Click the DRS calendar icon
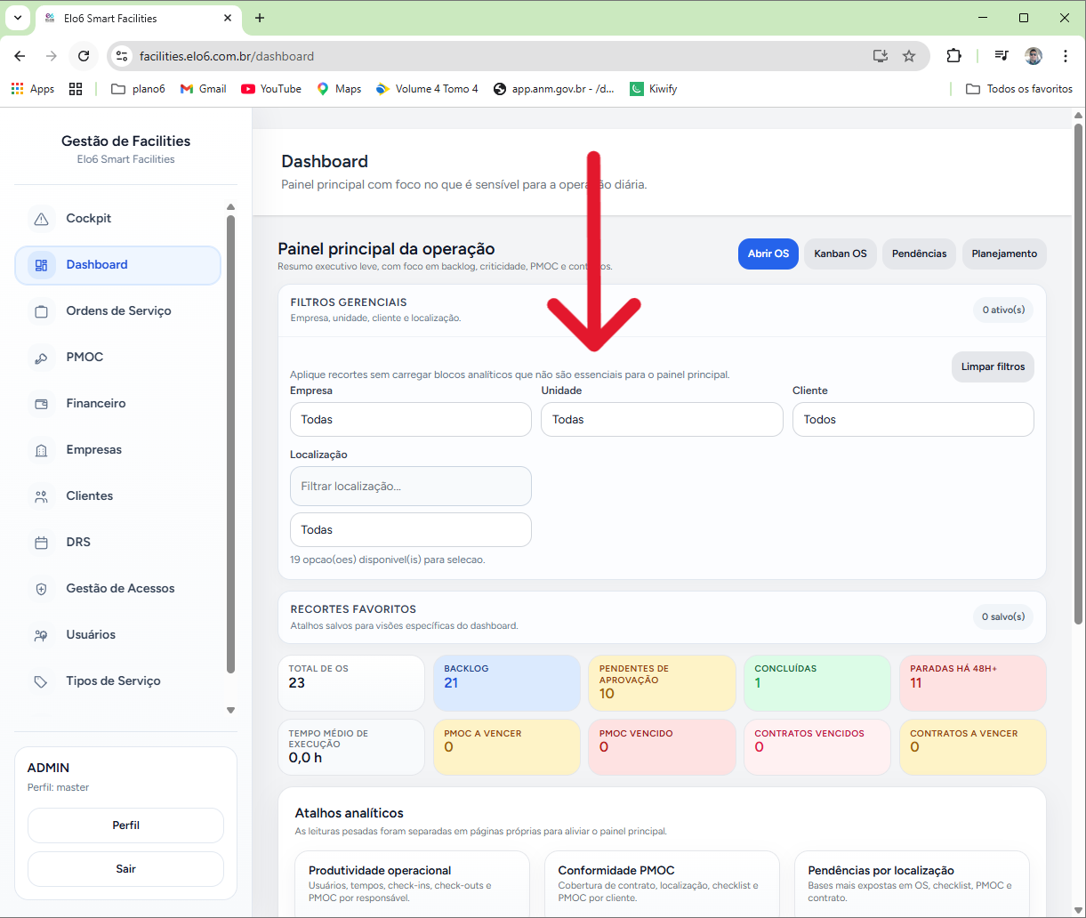 [41, 543]
